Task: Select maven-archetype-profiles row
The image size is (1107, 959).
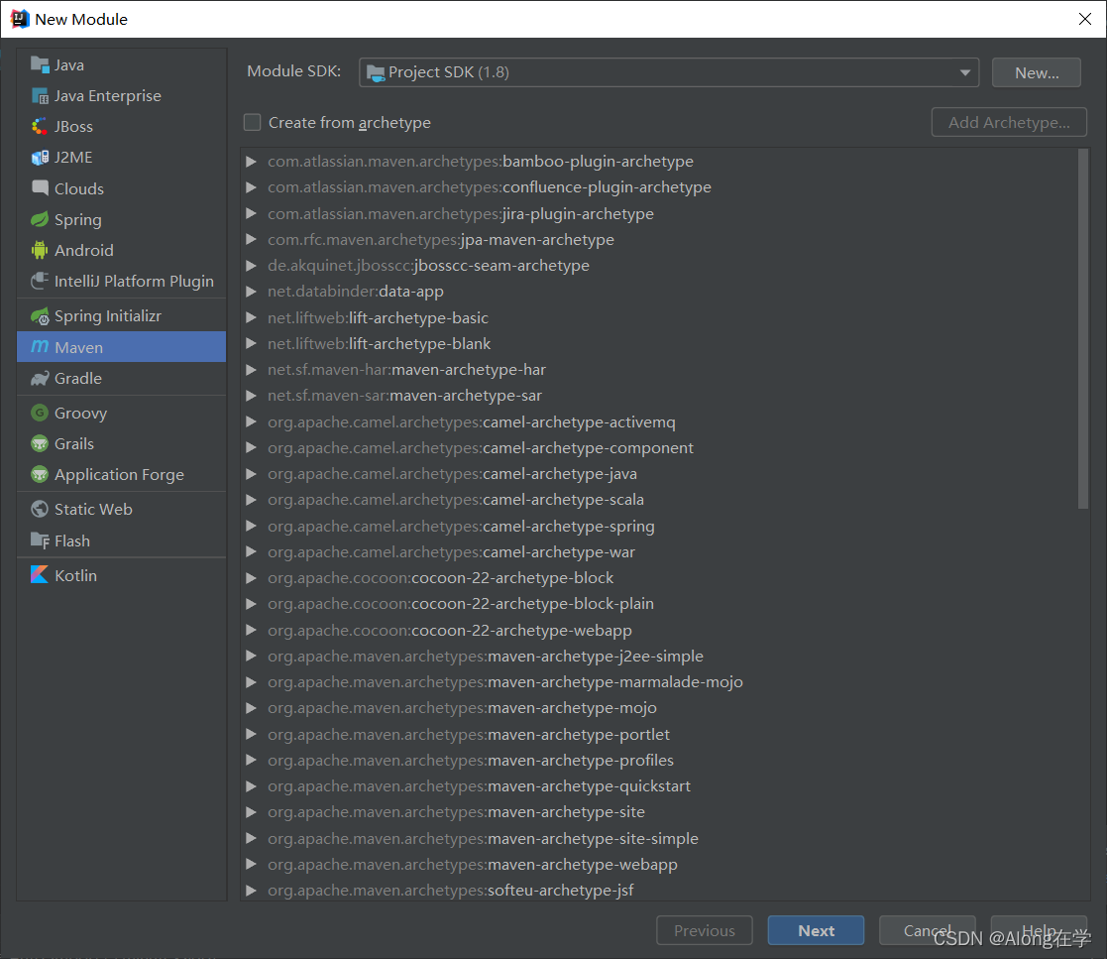Action: pos(659,761)
